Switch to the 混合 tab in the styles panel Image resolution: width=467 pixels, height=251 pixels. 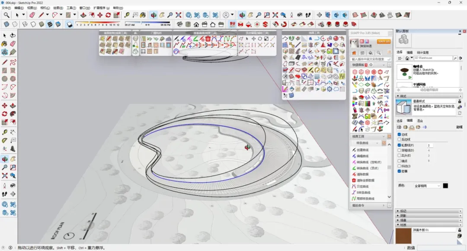click(420, 121)
